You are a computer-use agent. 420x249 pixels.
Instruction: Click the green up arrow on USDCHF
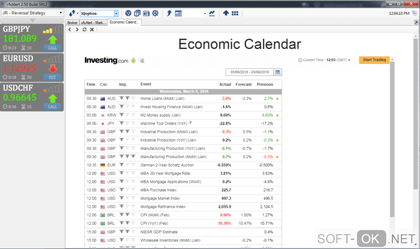53,98
